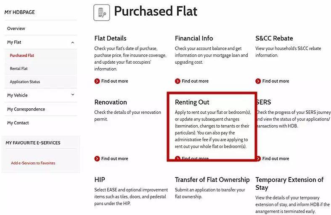Click red arrow icon under Renting Out
The width and height of the screenshot is (331, 215).
point(178,159)
